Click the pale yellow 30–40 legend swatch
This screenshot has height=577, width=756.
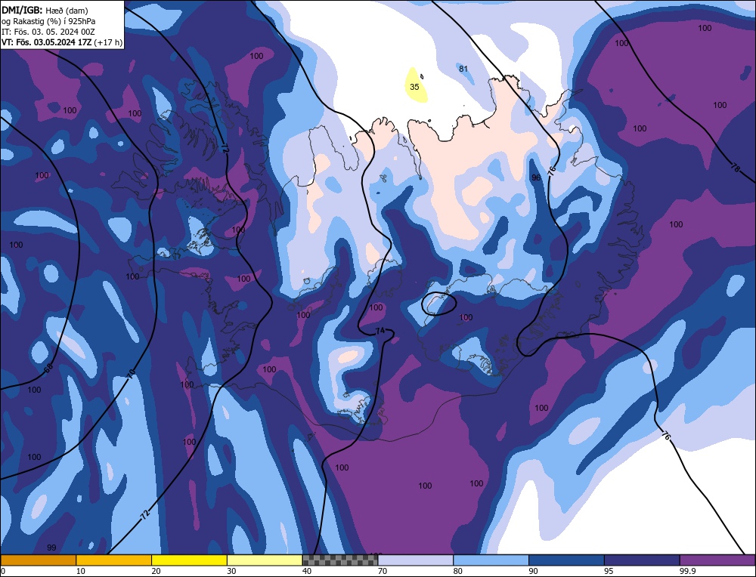[x=265, y=560]
